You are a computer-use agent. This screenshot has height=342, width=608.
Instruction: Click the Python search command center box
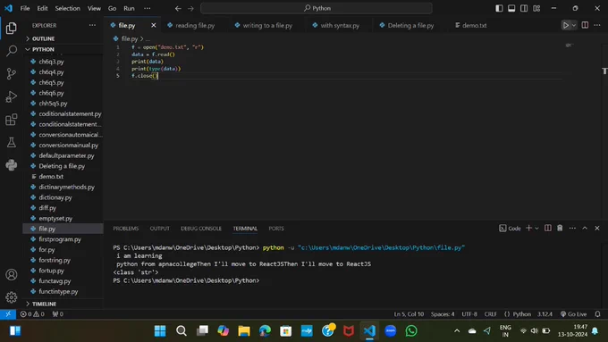click(317, 8)
